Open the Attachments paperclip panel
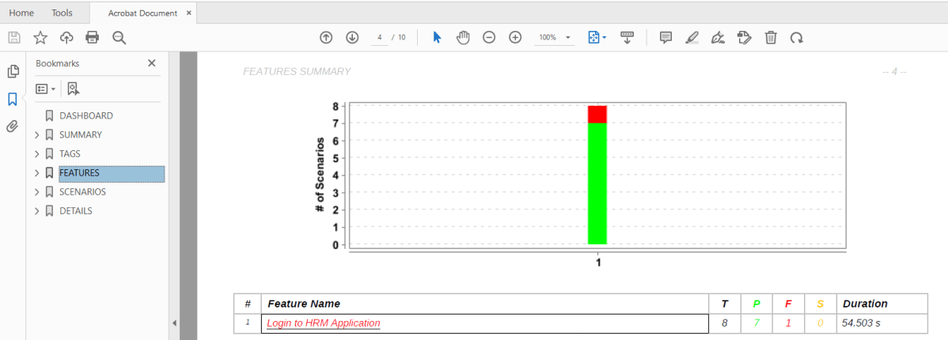 tap(13, 126)
